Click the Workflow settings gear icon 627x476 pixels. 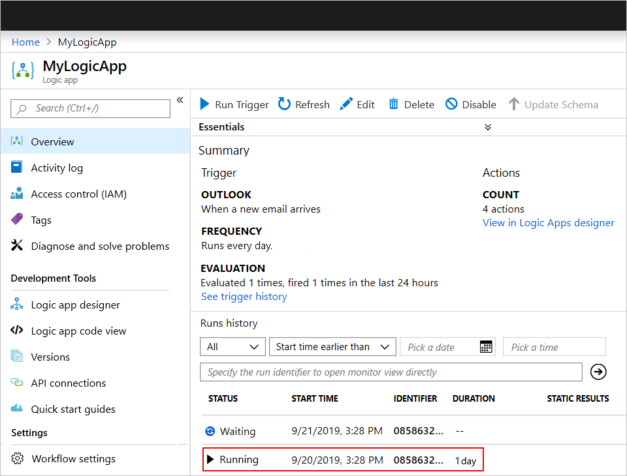click(x=17, y=458)
